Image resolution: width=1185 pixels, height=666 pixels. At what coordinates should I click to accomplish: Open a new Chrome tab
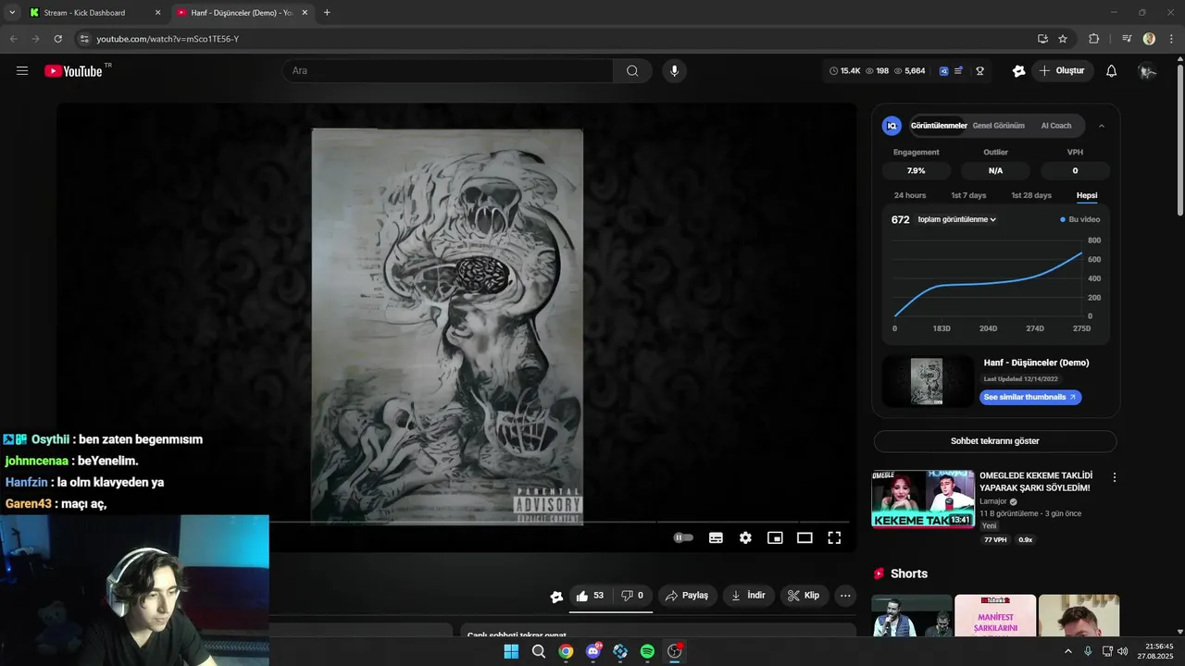click(x=327, y=13)
